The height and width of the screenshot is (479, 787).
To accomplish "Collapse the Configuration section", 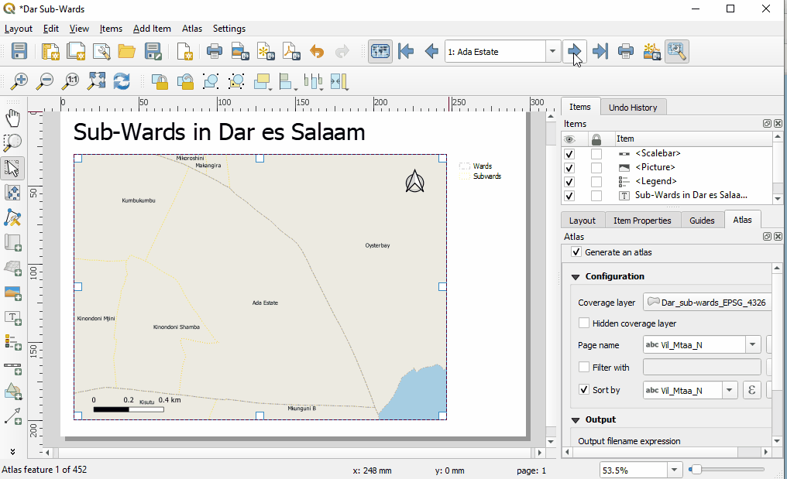I will (x=576, y=276).
